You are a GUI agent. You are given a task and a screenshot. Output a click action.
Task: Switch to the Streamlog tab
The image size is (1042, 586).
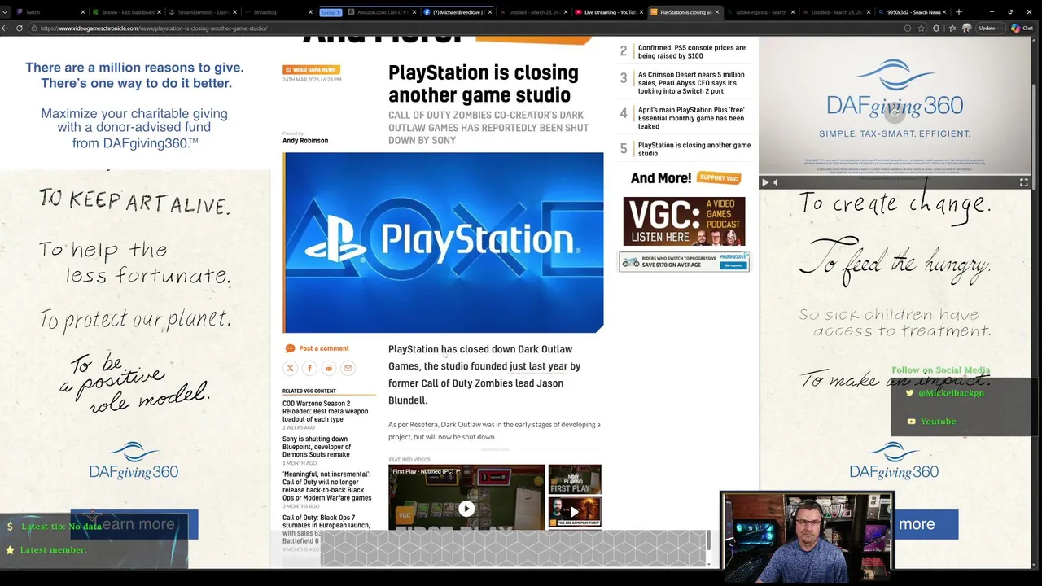277,12
